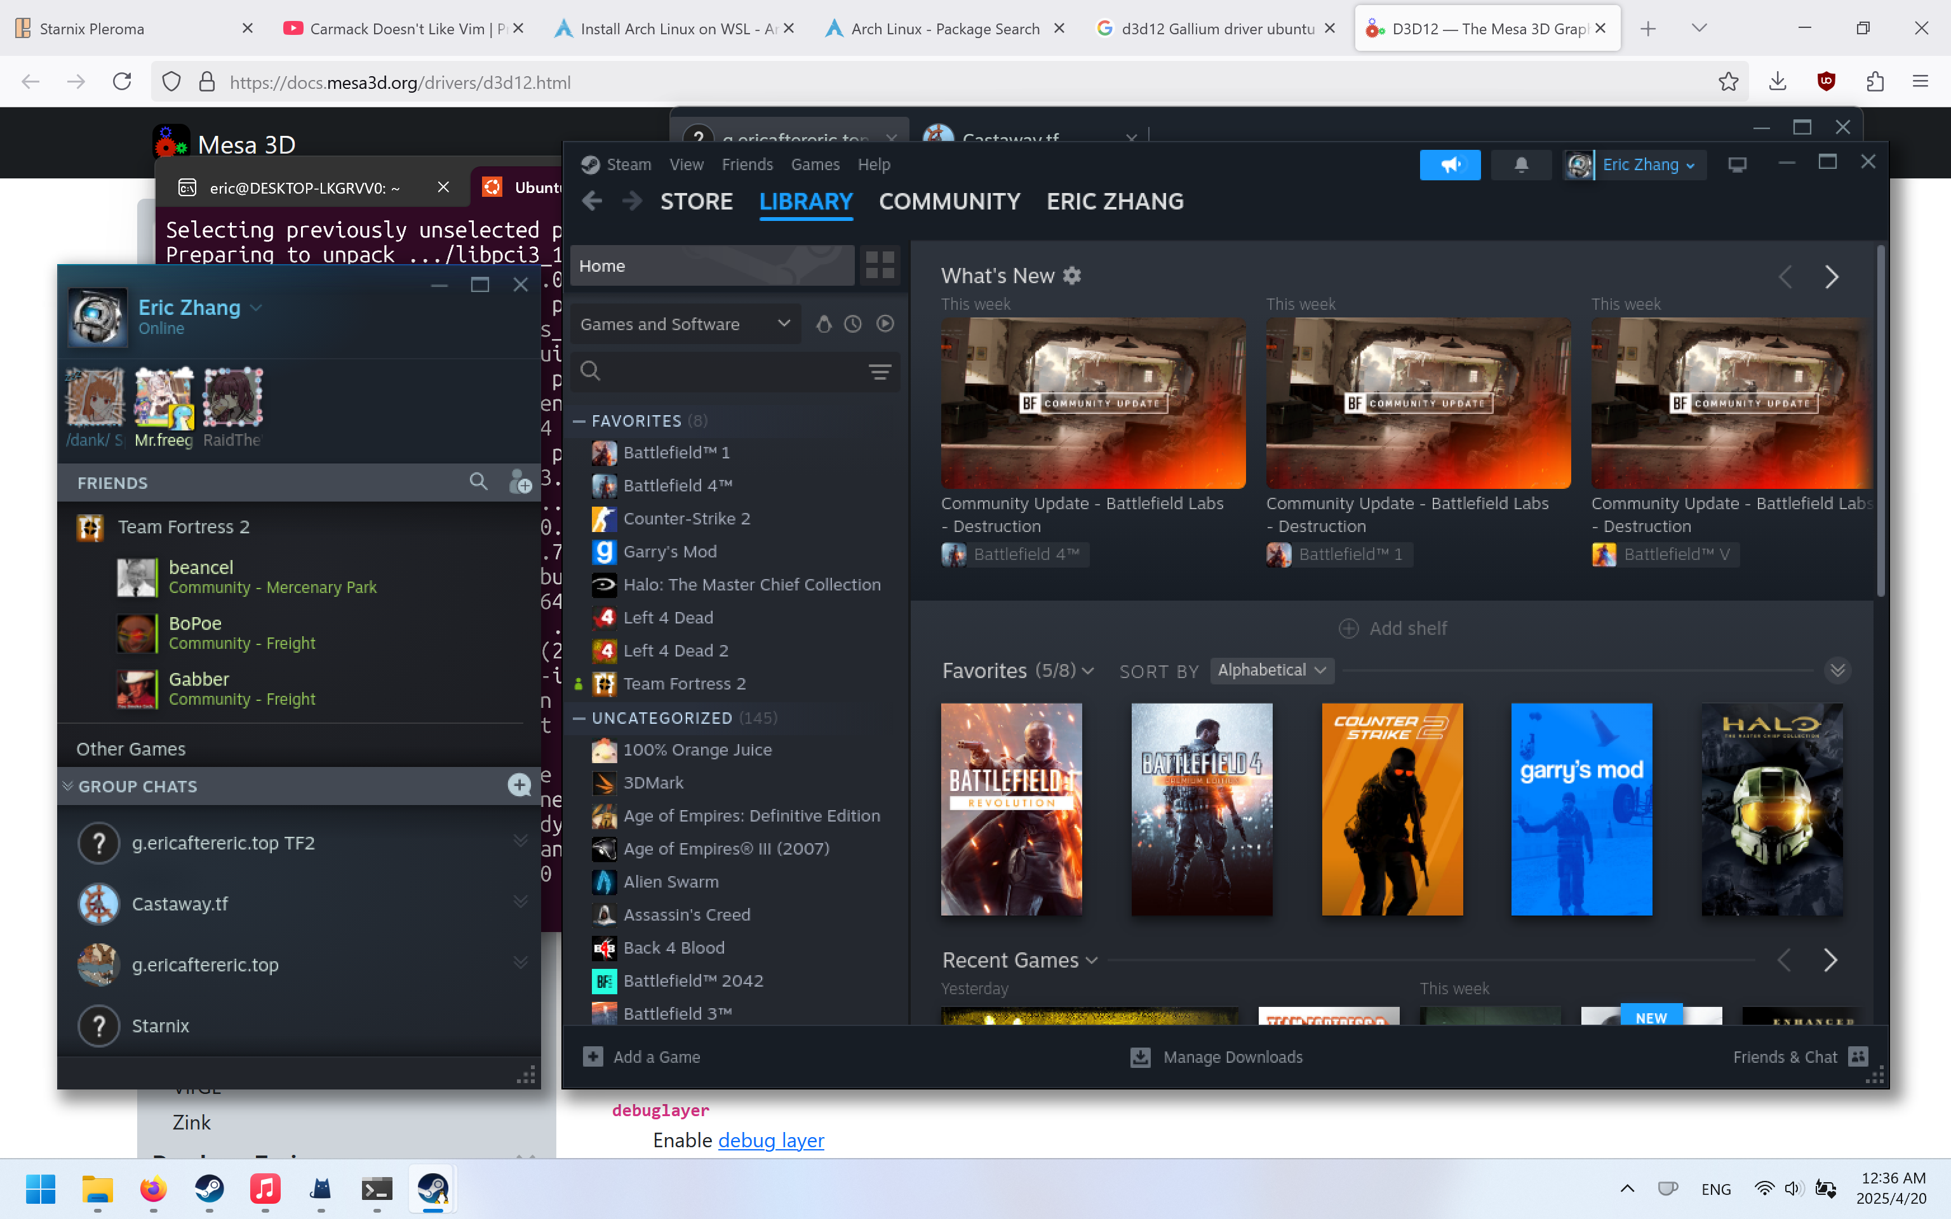Open uBlock Origin extension icon
The width and height of the screenshot is (1951, 1219).
tap(1826, 81)
